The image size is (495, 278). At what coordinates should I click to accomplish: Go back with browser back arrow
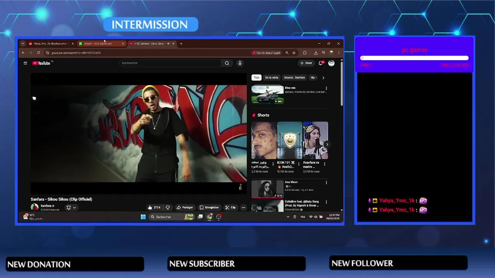23,53
